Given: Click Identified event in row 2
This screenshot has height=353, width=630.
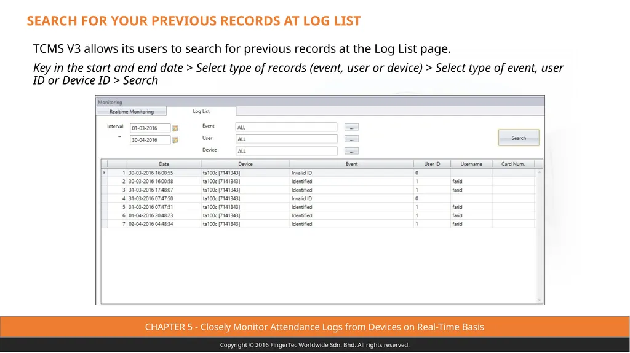Looking at the screenshot, I should tap(301, 181).
